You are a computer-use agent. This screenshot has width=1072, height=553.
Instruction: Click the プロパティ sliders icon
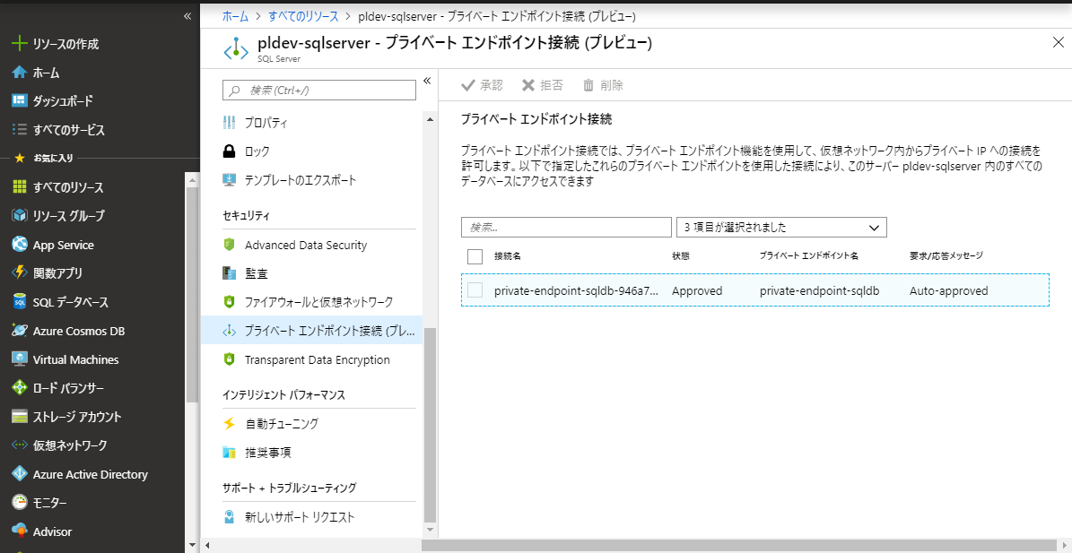(230, 123)
